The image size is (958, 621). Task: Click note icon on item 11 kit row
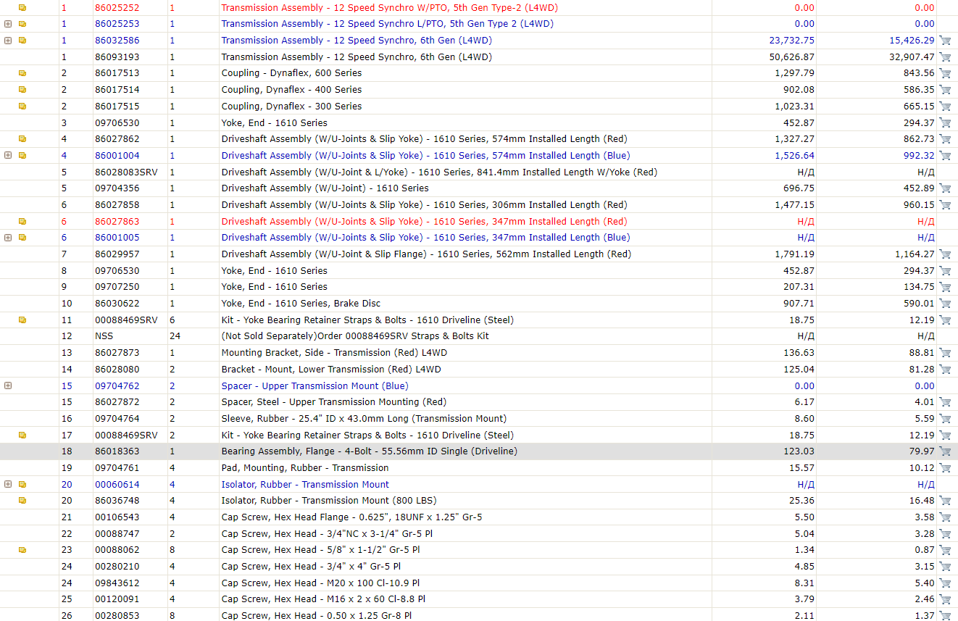point(22,320)
